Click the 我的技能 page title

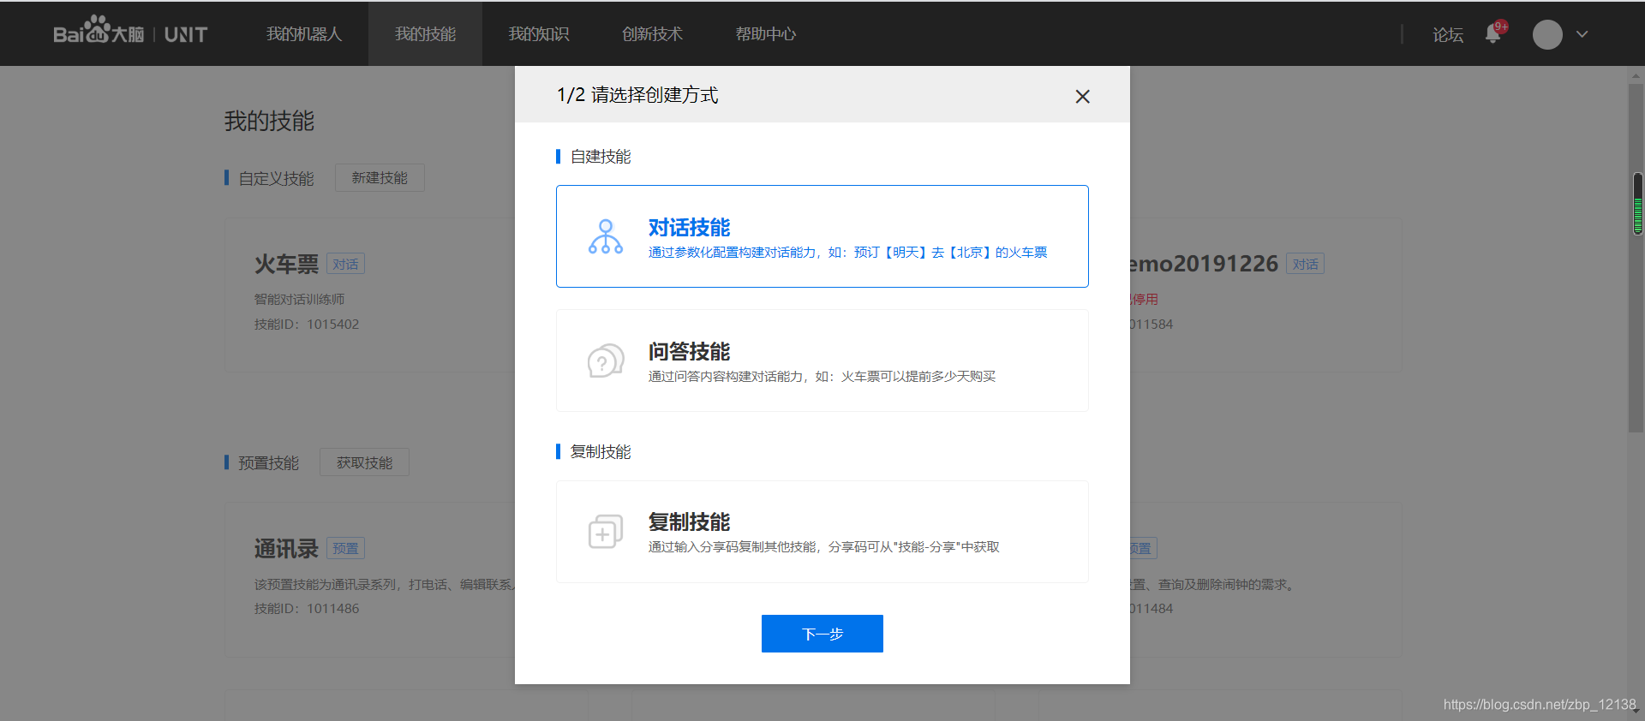click(269, 121)
